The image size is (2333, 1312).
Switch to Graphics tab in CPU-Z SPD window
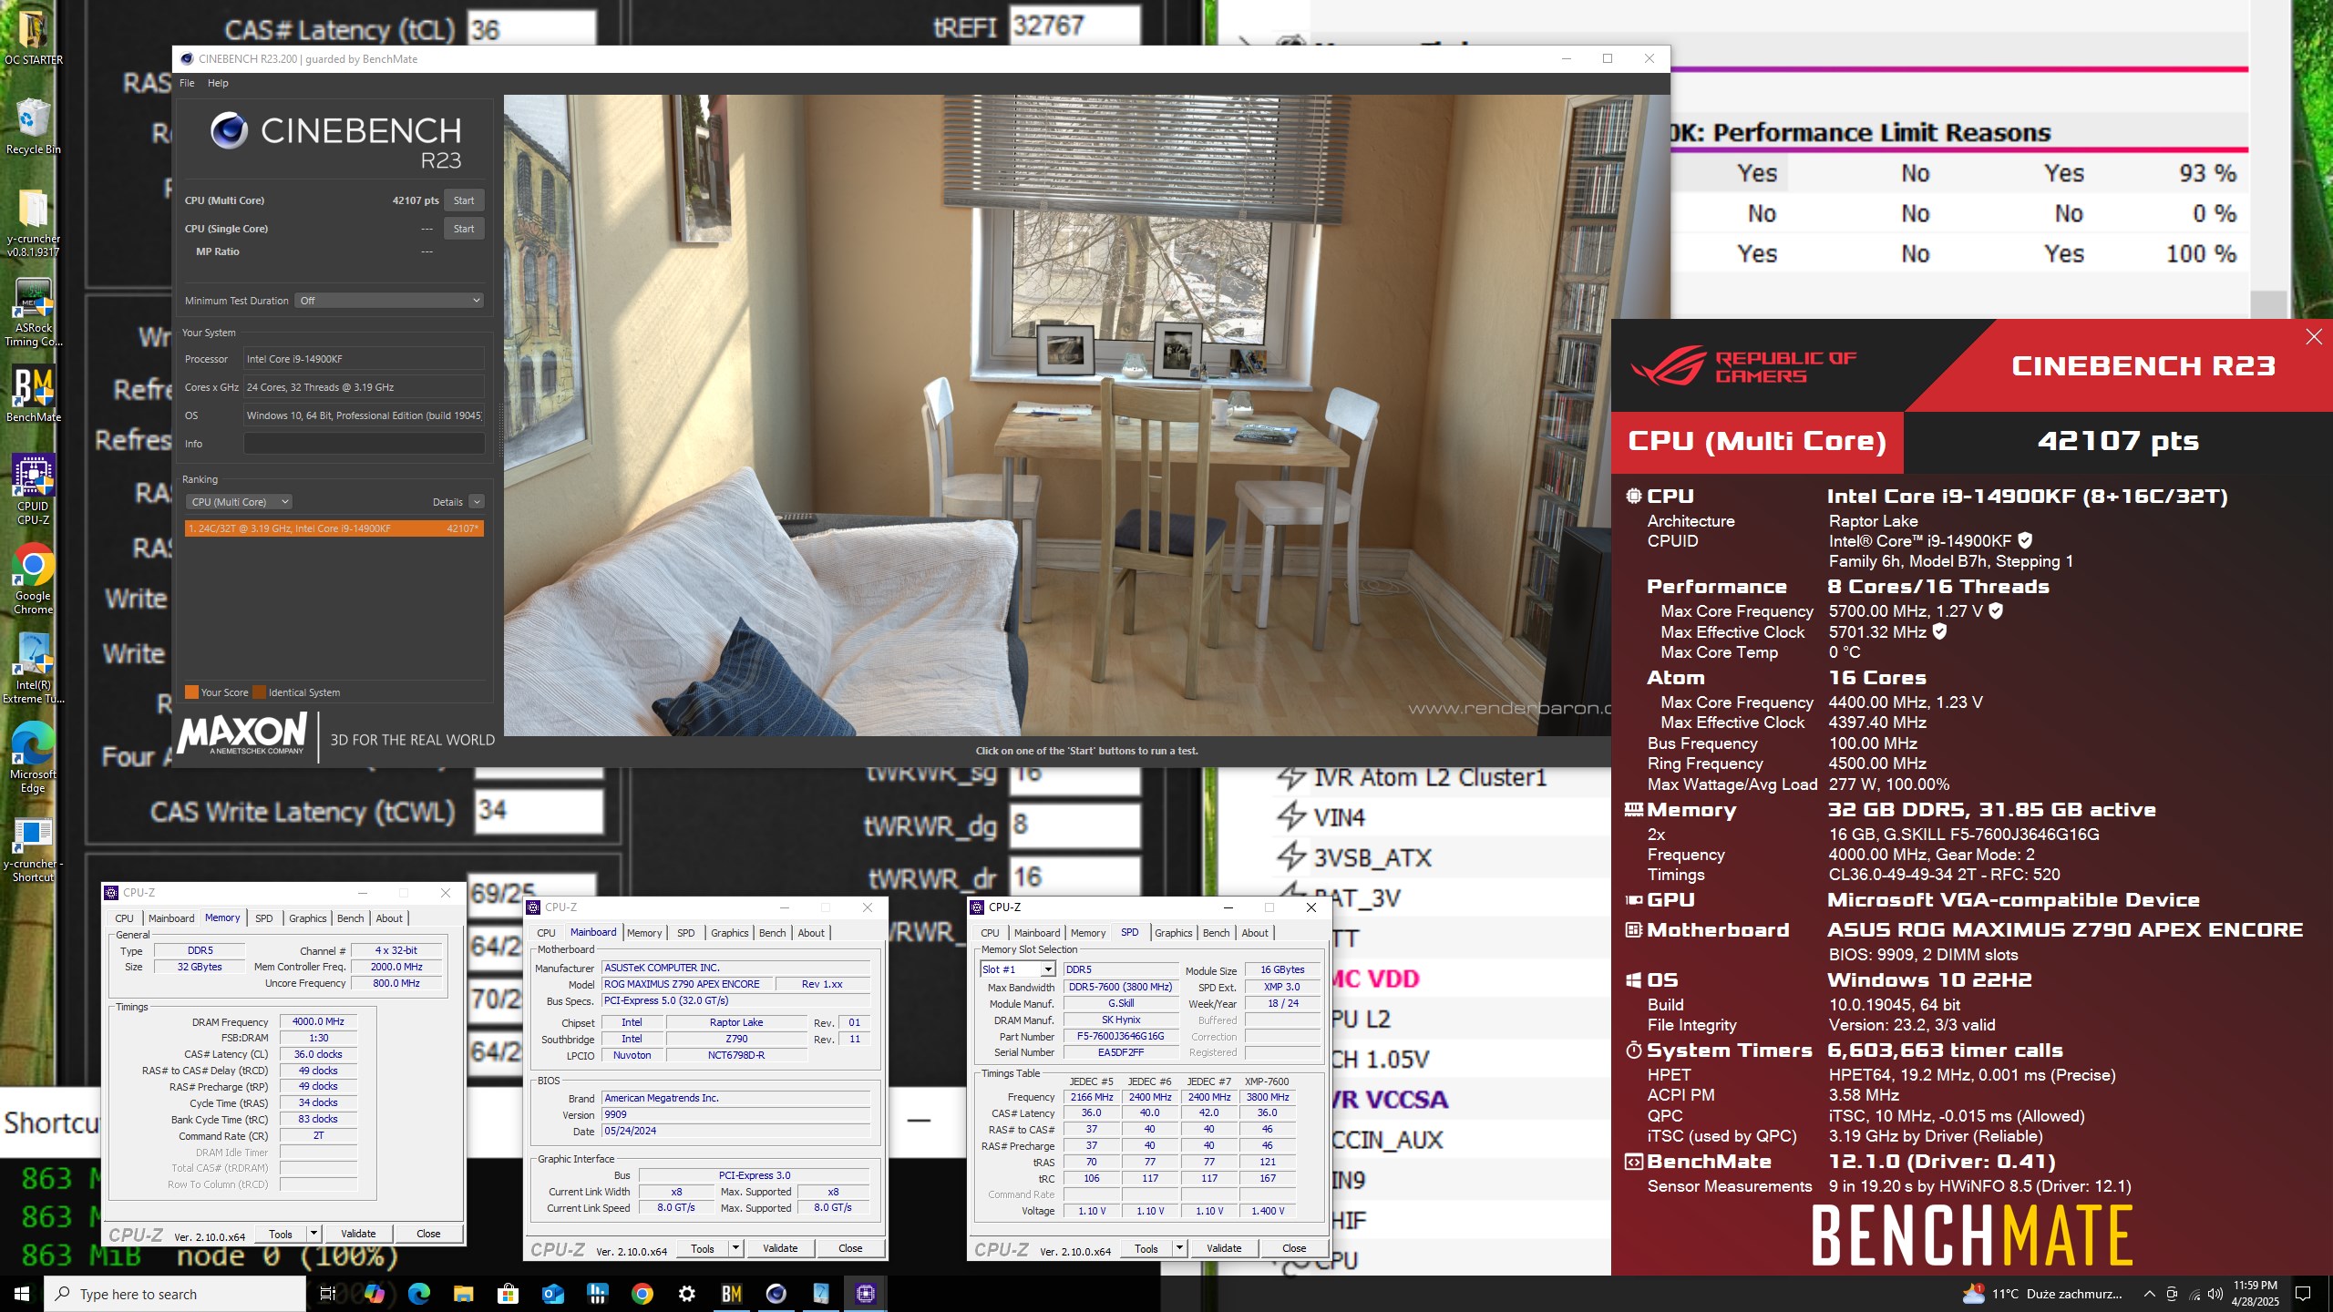pyautogui.click(x=1173, y=933)
